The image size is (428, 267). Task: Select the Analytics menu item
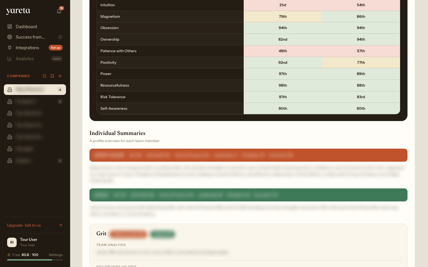coord(35,59)
